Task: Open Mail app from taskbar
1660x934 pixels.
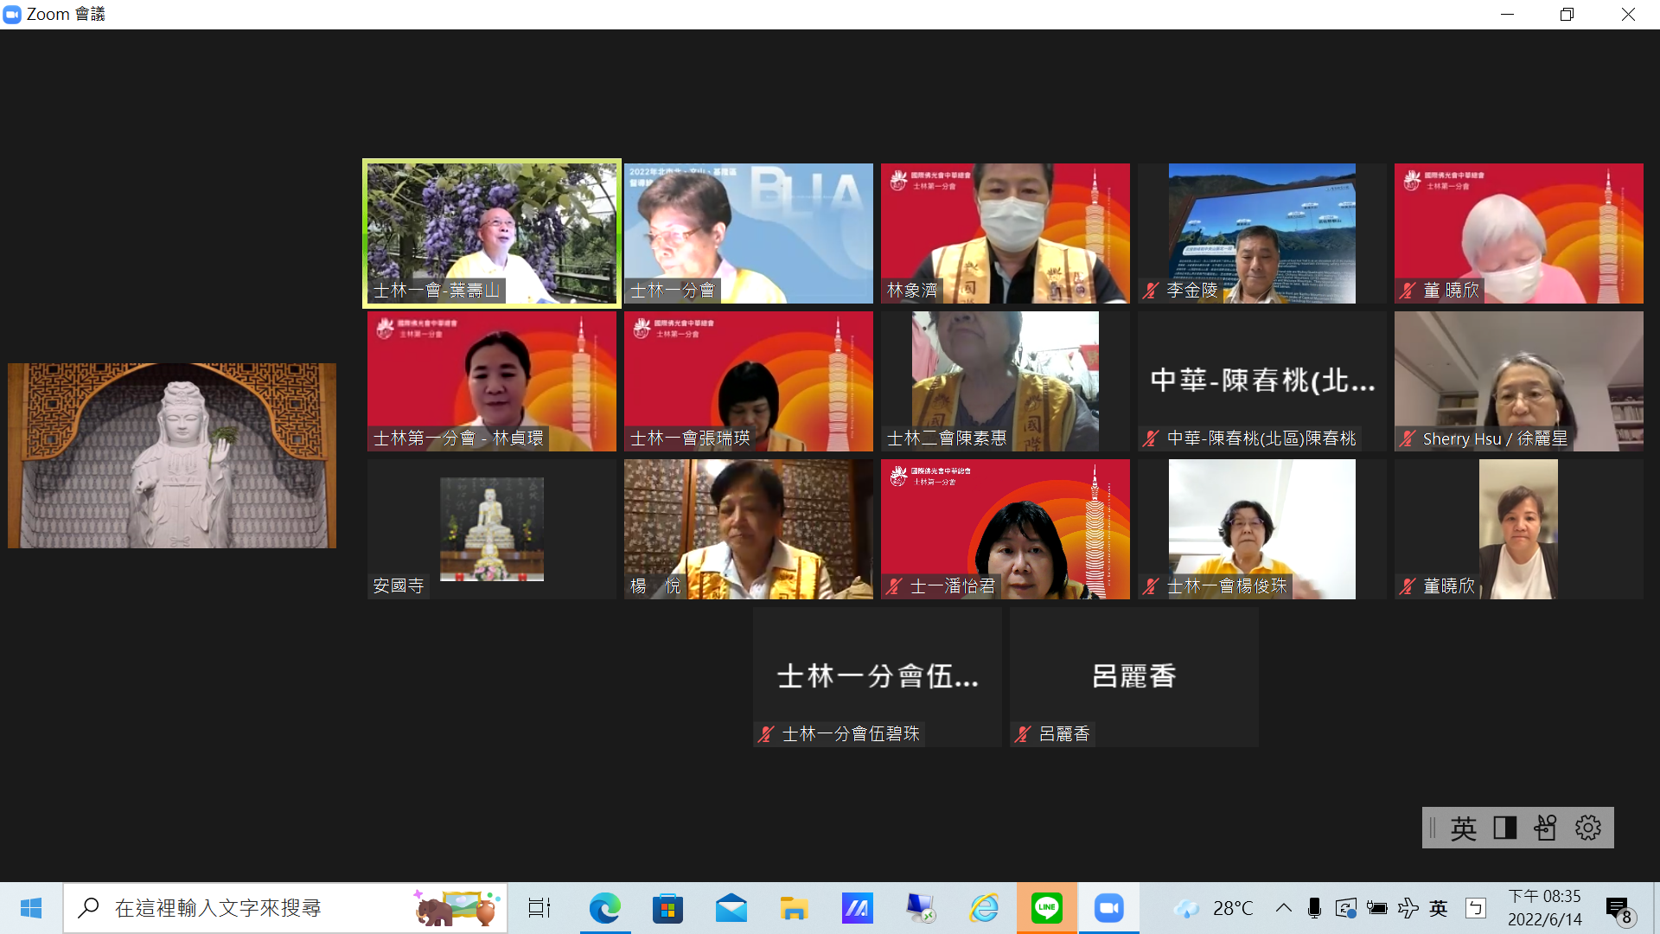Action: pyautogui.click(x=731, y=908)
